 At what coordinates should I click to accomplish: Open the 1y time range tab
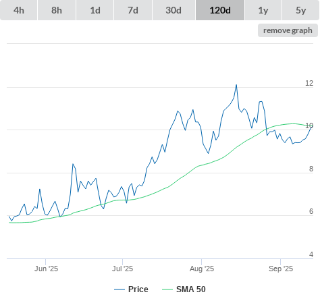coord(263,10)
